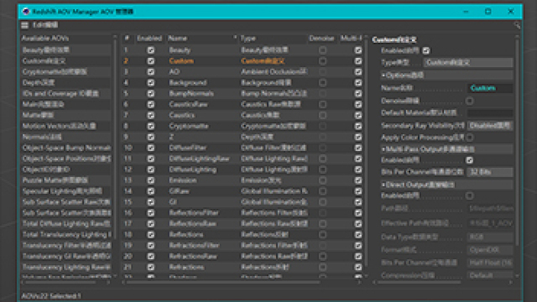Edit the Name field containing Custom

coord(490,88)
